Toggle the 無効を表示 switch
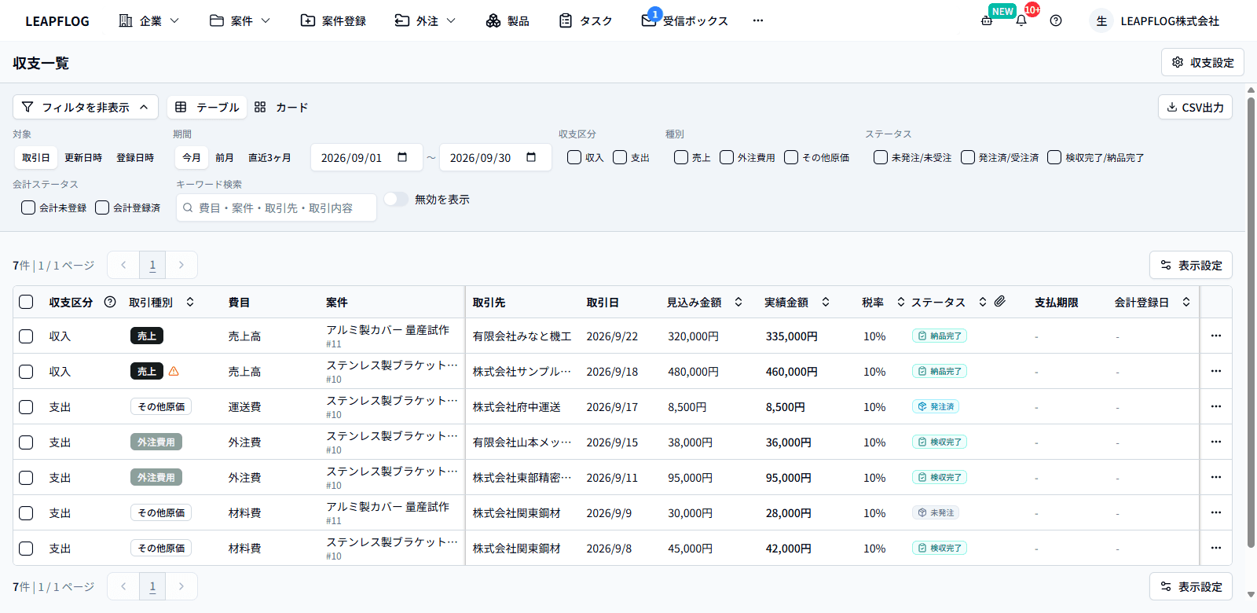1257x613 pixels. 396,200
